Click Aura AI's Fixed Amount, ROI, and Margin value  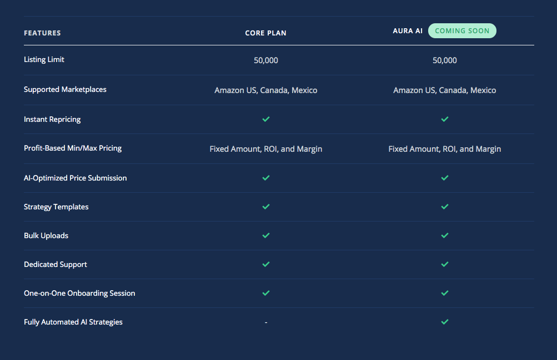[x=444, y=149]
